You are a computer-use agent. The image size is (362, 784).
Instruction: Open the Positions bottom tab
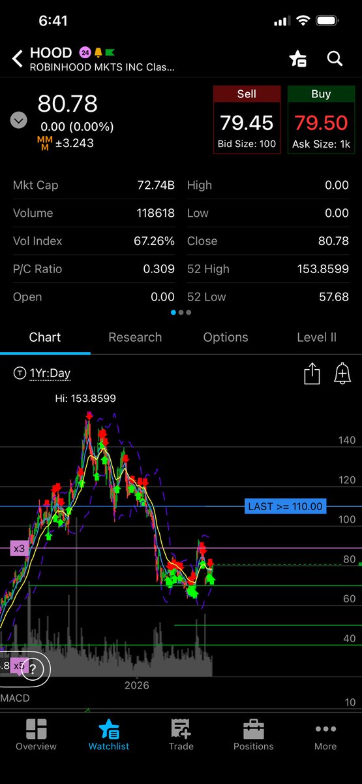pyautogui.click(x=253, y=735)
